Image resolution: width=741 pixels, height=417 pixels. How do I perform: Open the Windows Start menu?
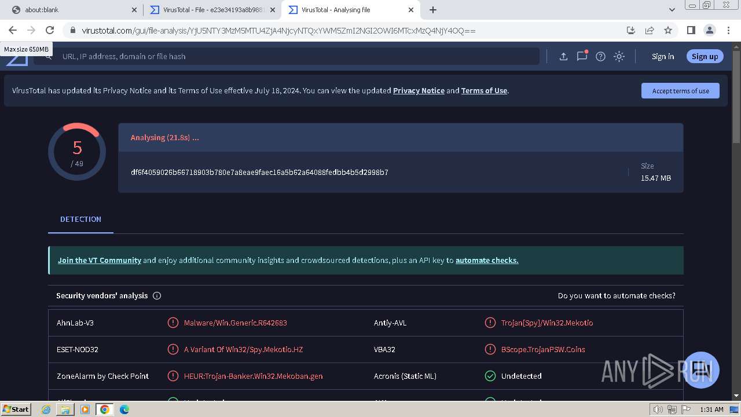point(16,409)
